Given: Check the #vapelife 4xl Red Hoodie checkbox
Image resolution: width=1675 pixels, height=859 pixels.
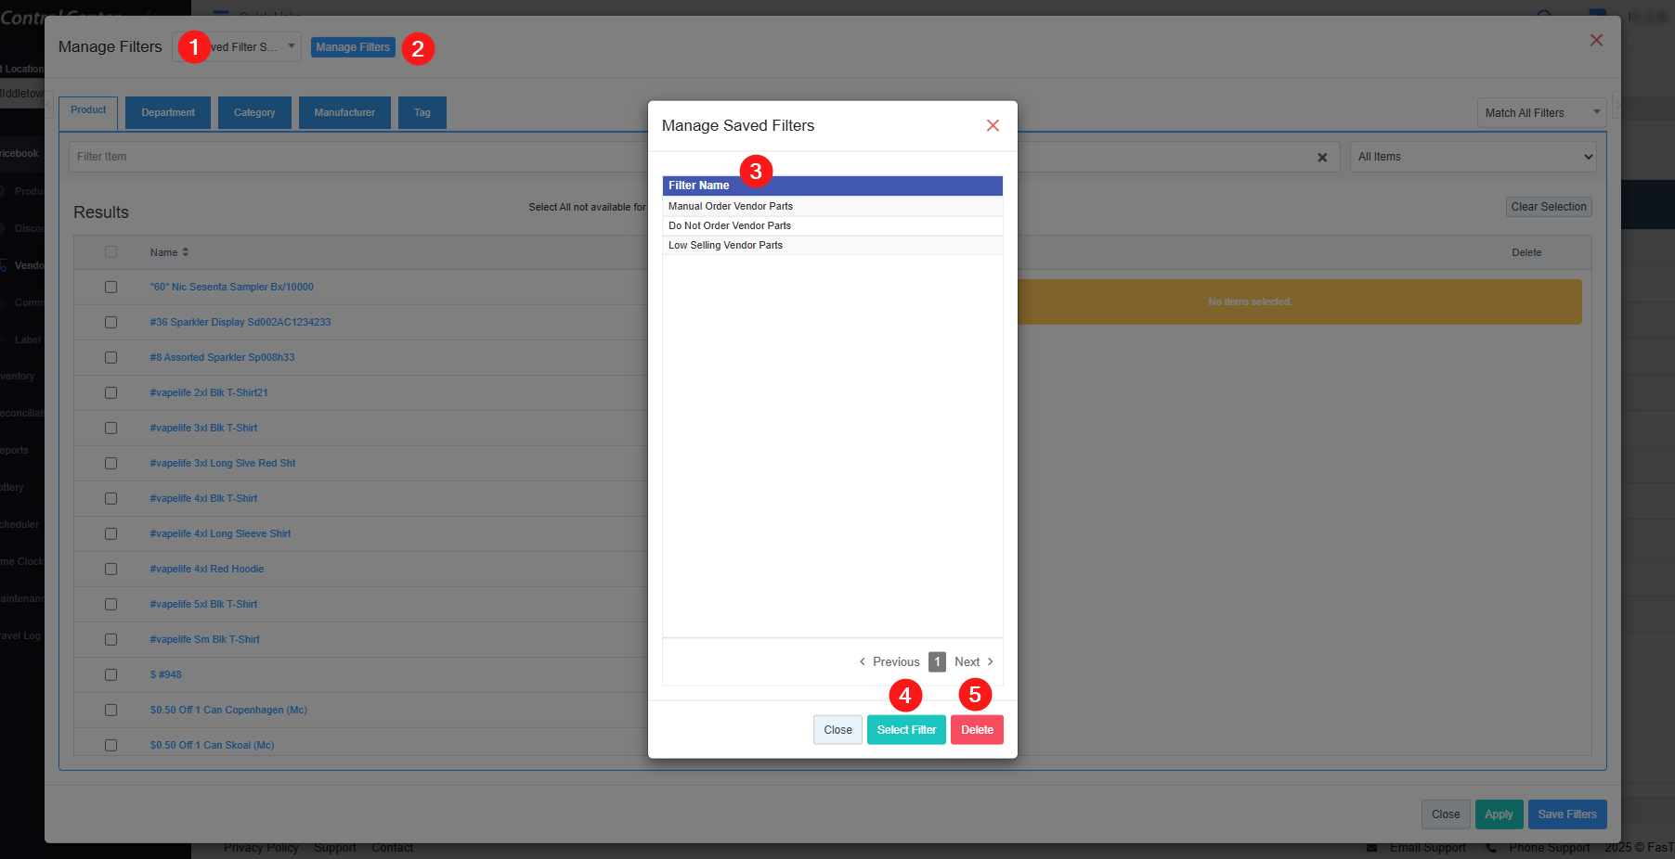Looking at the screenshot, I should click(x=111, y=570).
